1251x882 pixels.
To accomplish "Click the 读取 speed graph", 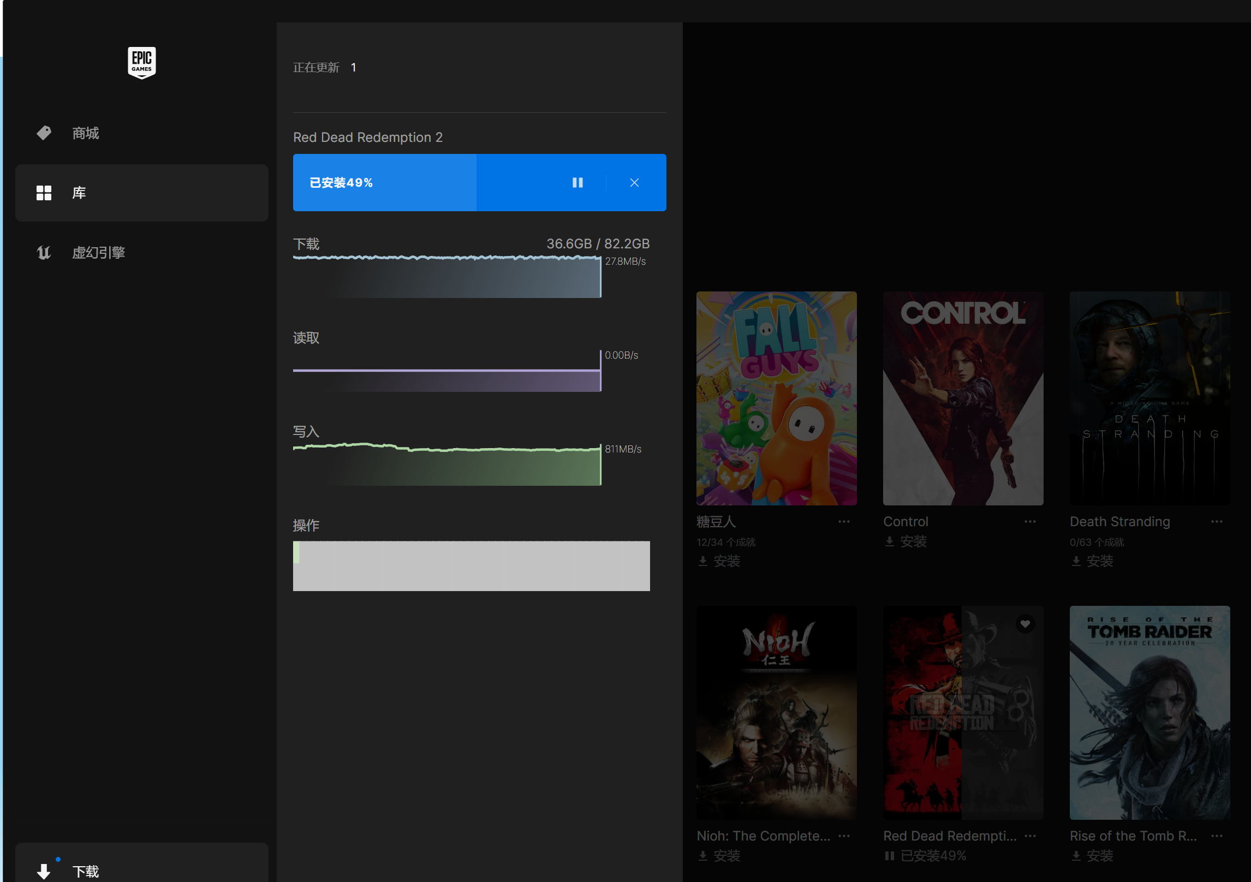I will tap(447, 371).
